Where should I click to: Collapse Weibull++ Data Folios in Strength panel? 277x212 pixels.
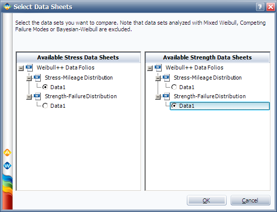pyautogui.click(x=150, y=68)
